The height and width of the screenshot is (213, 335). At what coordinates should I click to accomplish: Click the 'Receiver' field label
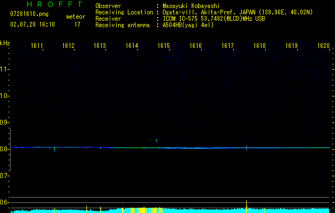(x=108, y=19)
